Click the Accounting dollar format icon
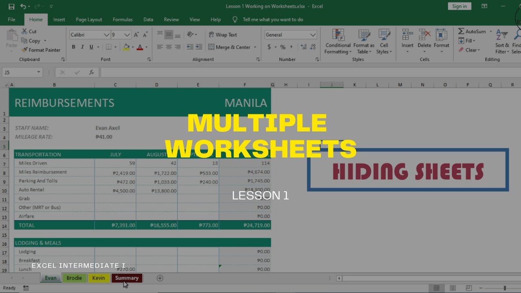Viewport: 521px width, 293px height. [x=269, y=47]
